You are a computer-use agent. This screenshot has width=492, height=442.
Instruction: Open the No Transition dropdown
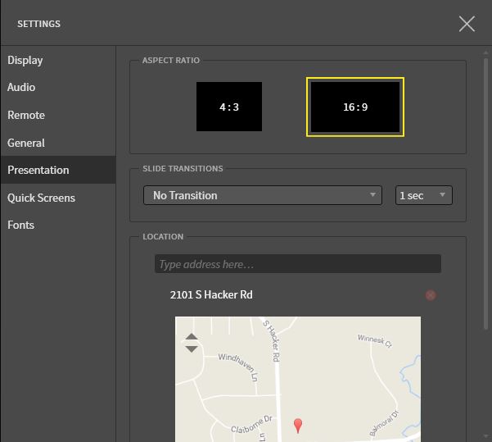[263, 195]
